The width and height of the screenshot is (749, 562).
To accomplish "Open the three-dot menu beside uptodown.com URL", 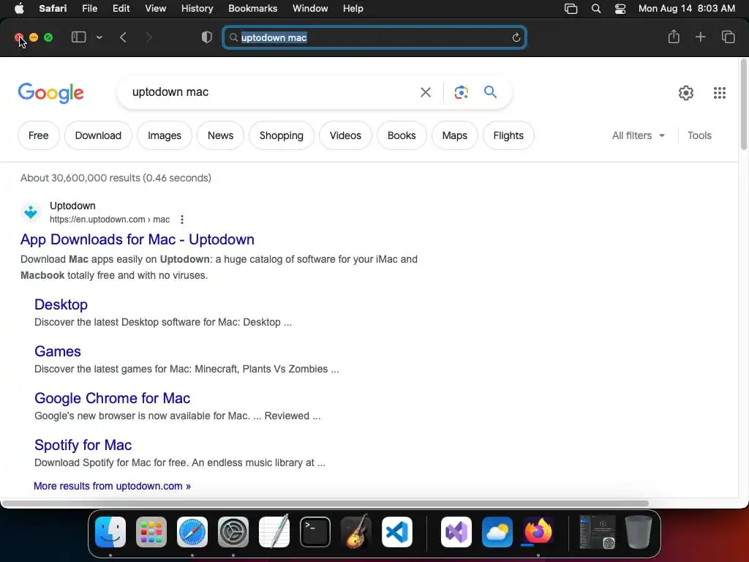I will (x=182, y=220).
